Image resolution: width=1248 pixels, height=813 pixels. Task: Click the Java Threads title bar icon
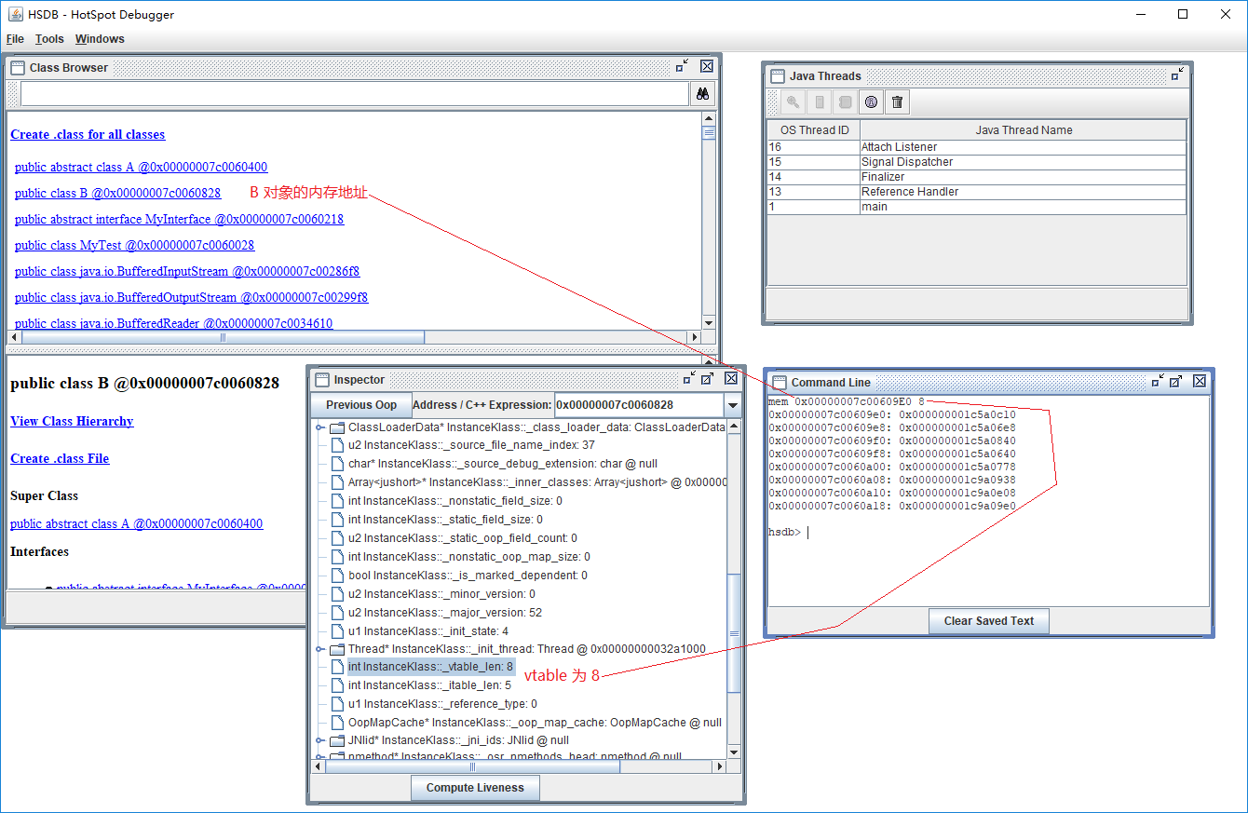coord(778,76)
